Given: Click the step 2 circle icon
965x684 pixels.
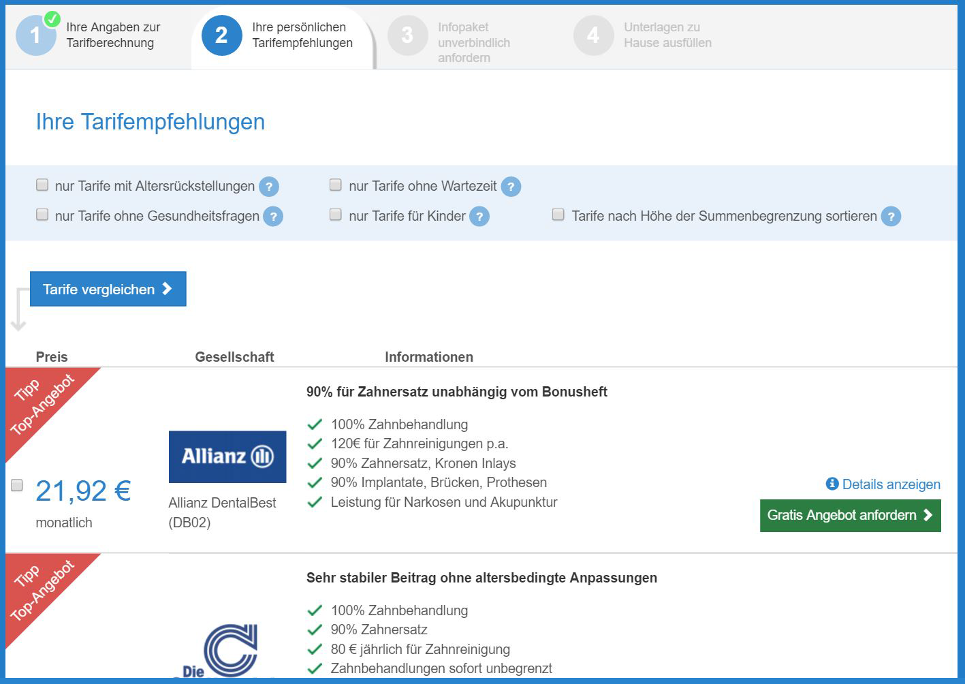Looking at the screenshot, I should click(221, 35).
